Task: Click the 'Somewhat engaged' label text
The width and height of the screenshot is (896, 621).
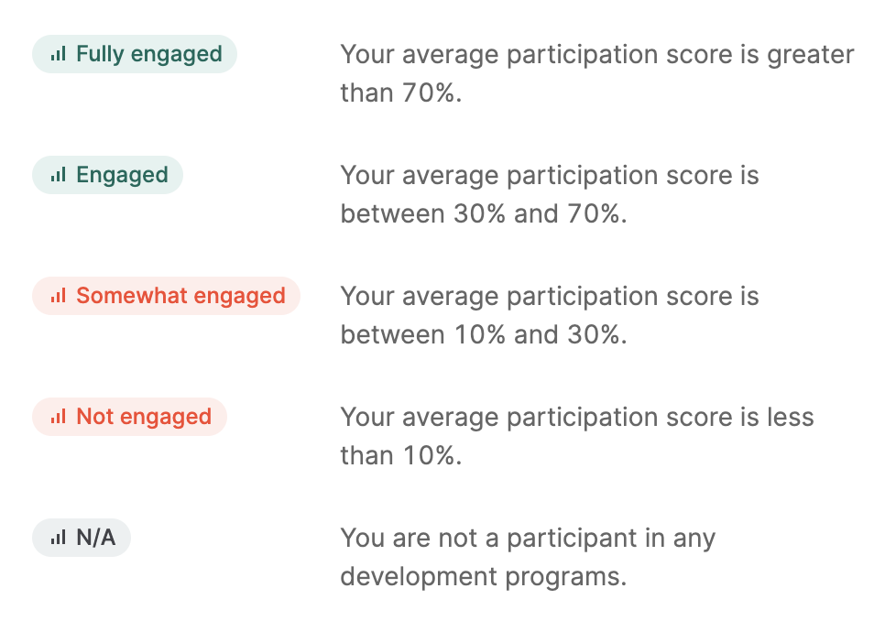Action: tap(181, 296)
